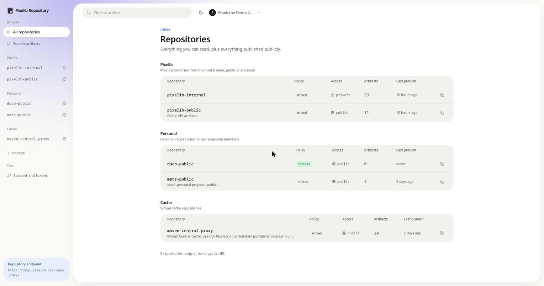Click globe icon beside sidebar duco-public
Screen dimensions: 544x286
click(x=64, y=103)
